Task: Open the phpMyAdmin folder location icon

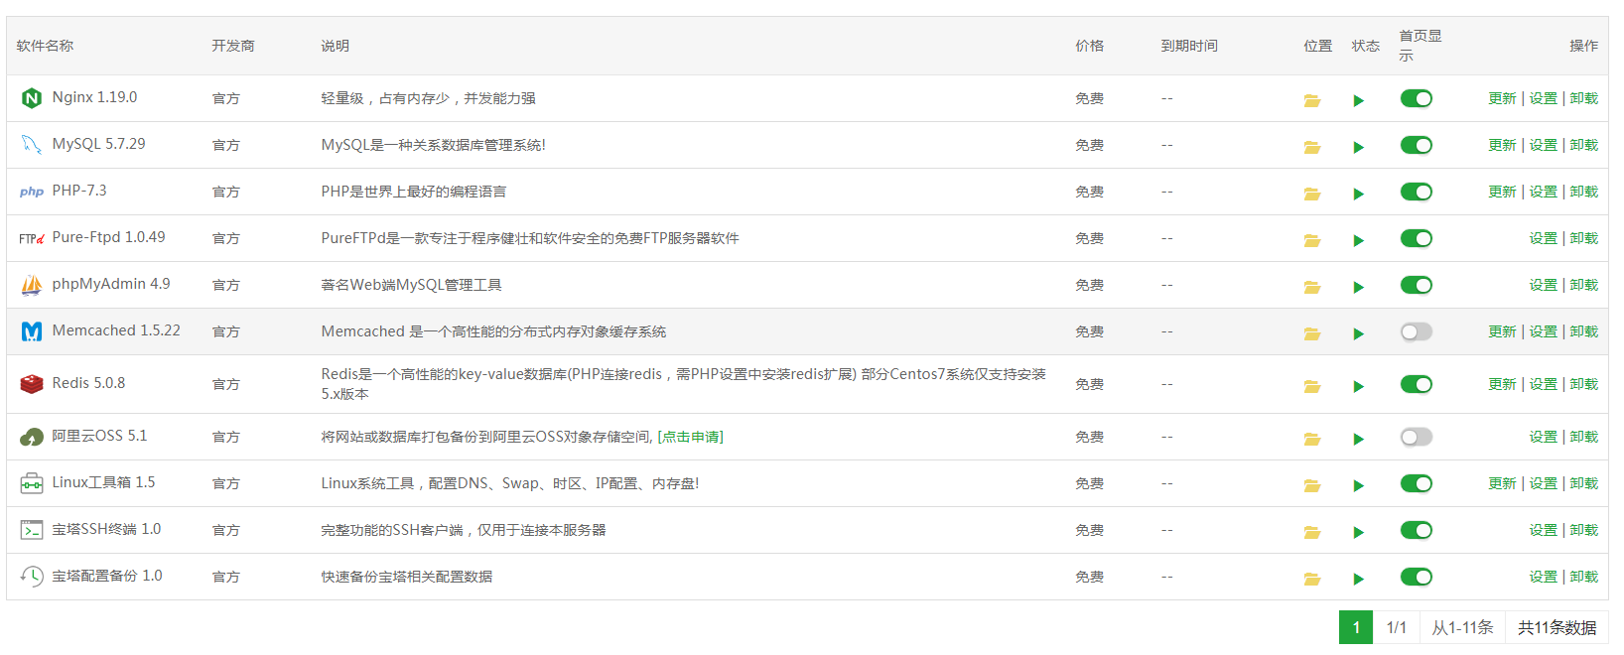Action: click(1311, 287)
